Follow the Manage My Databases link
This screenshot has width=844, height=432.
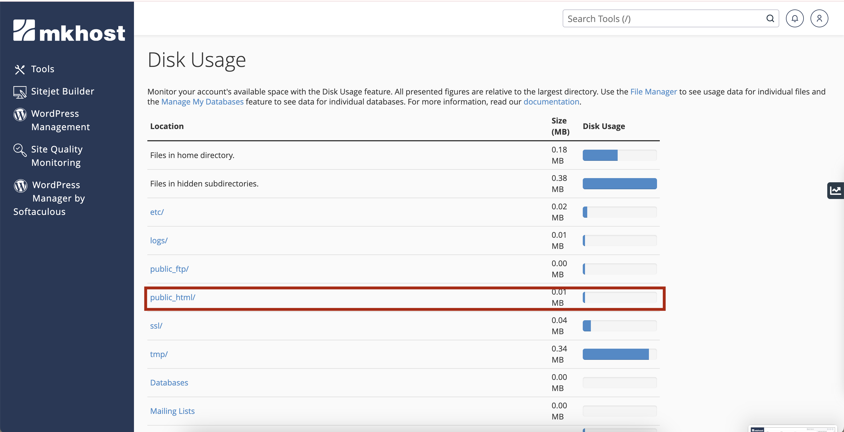[x=202, y=102]
